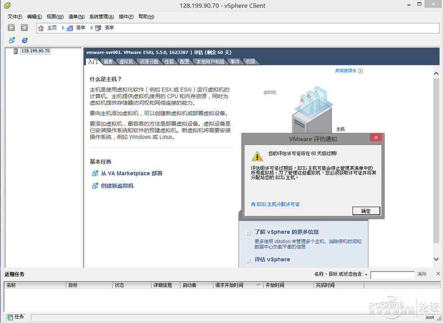
Task: Open the 插件(P) menu
Action: [126, 17]
